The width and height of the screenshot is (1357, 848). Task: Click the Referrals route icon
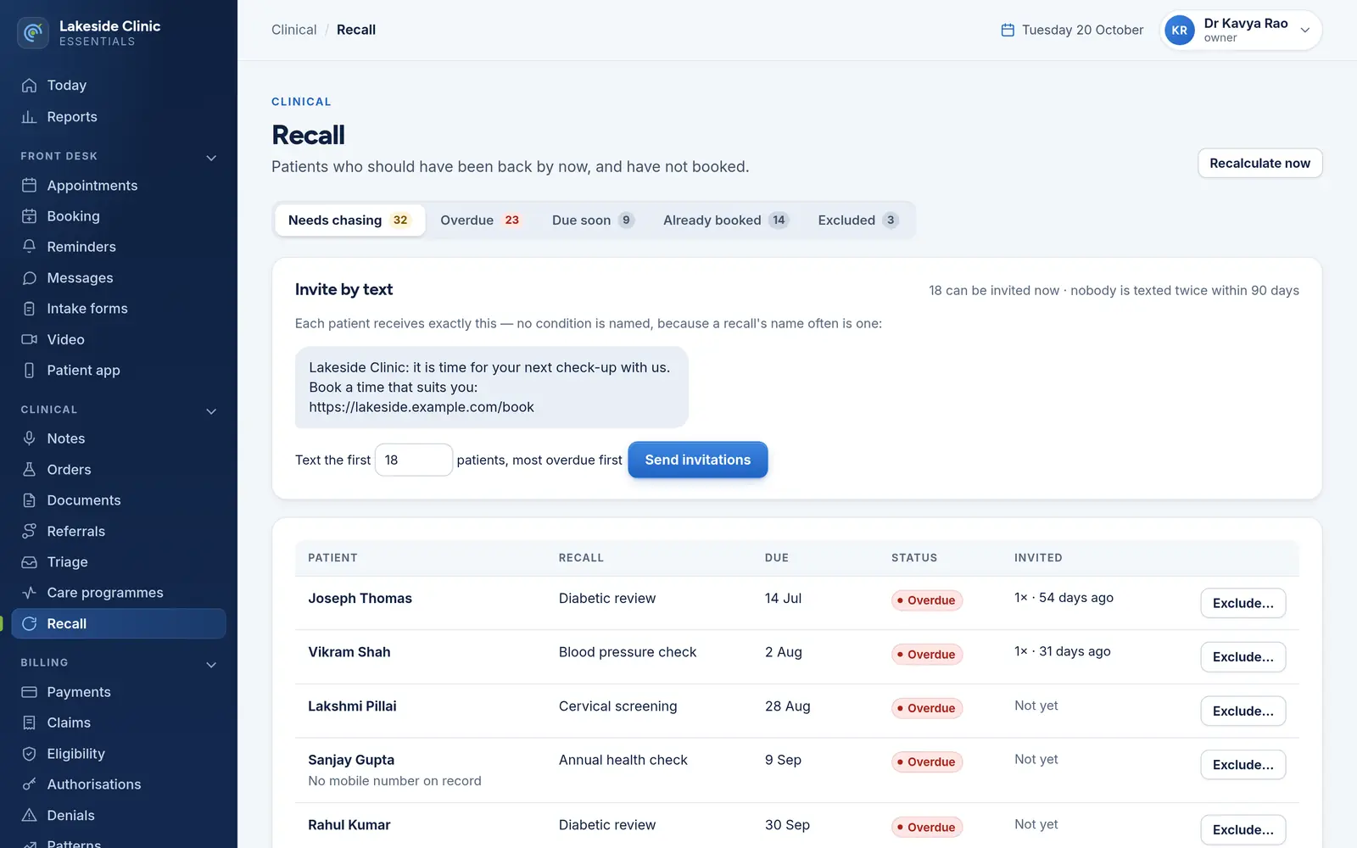tap(29, 531)
